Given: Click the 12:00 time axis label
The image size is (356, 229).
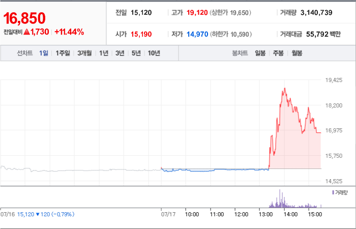Looking at the screenshot, I should pos(242,214).
